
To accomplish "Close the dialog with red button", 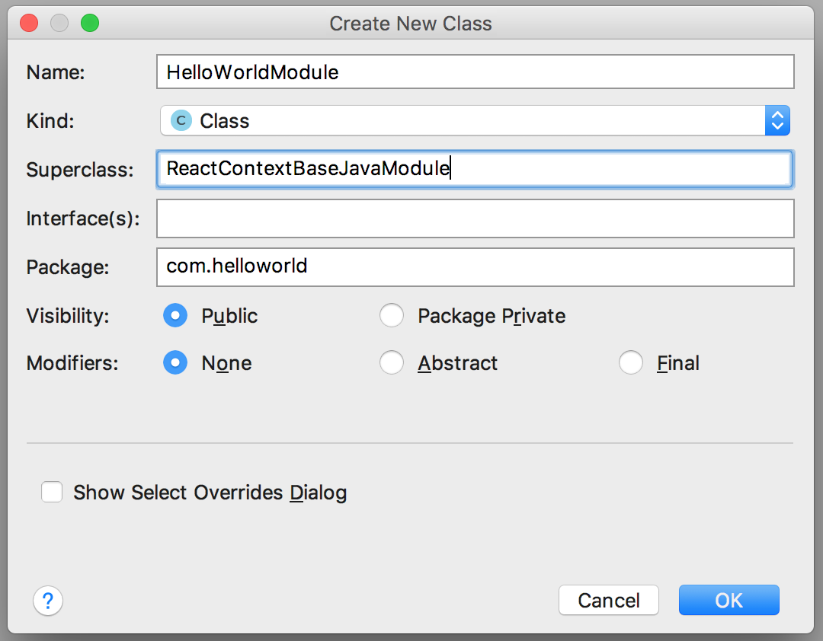I will pyautogui.click(x=29, y=24).
